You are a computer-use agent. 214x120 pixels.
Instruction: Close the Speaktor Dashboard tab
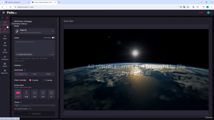28,2
